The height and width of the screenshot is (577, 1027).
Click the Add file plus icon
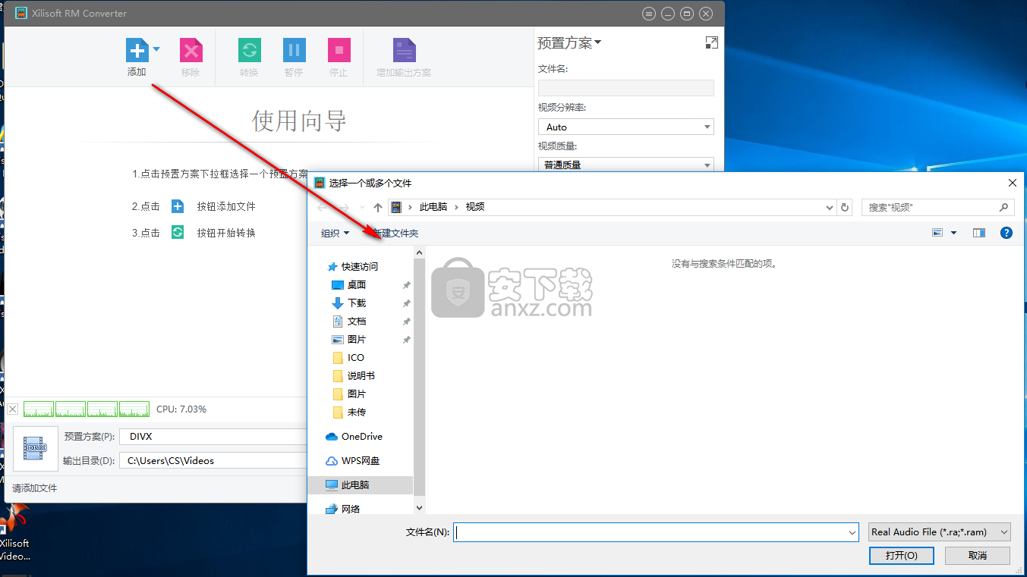[137, 50]
